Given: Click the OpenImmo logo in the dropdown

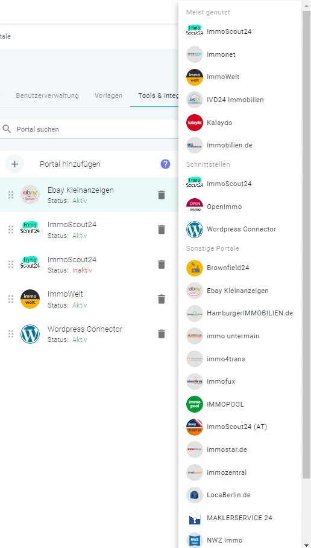Looking at the screenshot, I should [x=195, y=207].
